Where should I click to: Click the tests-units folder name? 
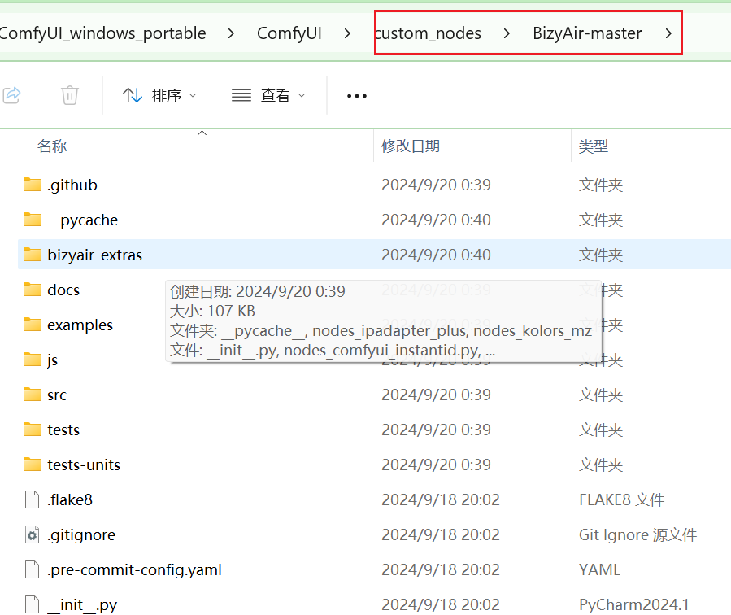(x=84, y=465)
